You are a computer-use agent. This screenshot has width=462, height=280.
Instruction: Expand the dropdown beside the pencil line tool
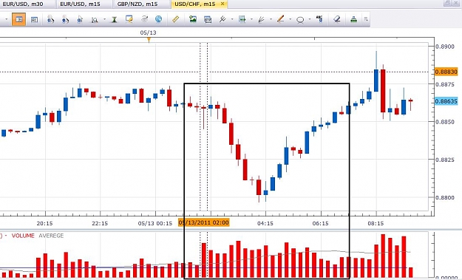click(291, 20)
